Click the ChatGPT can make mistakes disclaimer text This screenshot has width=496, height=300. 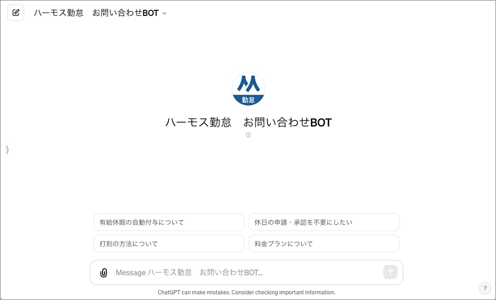pos(246,292)
